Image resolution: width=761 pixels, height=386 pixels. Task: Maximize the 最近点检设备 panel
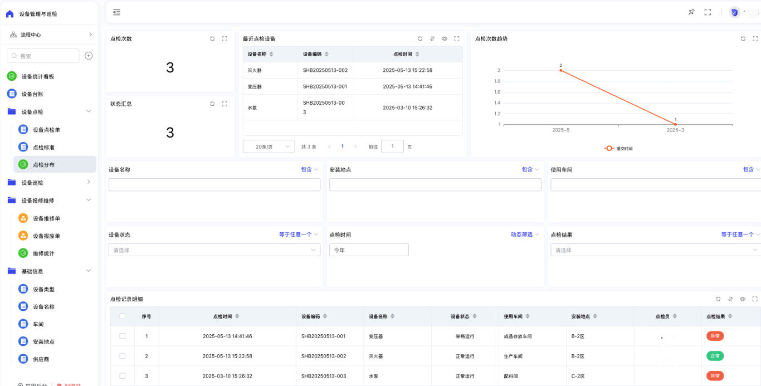click(457, 38)
